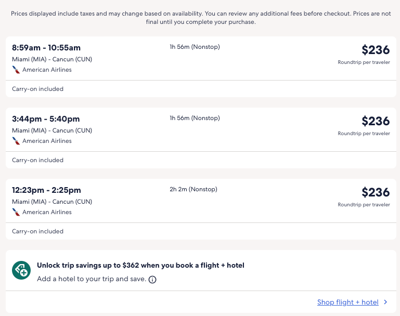Screen dimensions: 400x316
Task: Click the green flight + hotel savings icon
Action: [21, 270]
